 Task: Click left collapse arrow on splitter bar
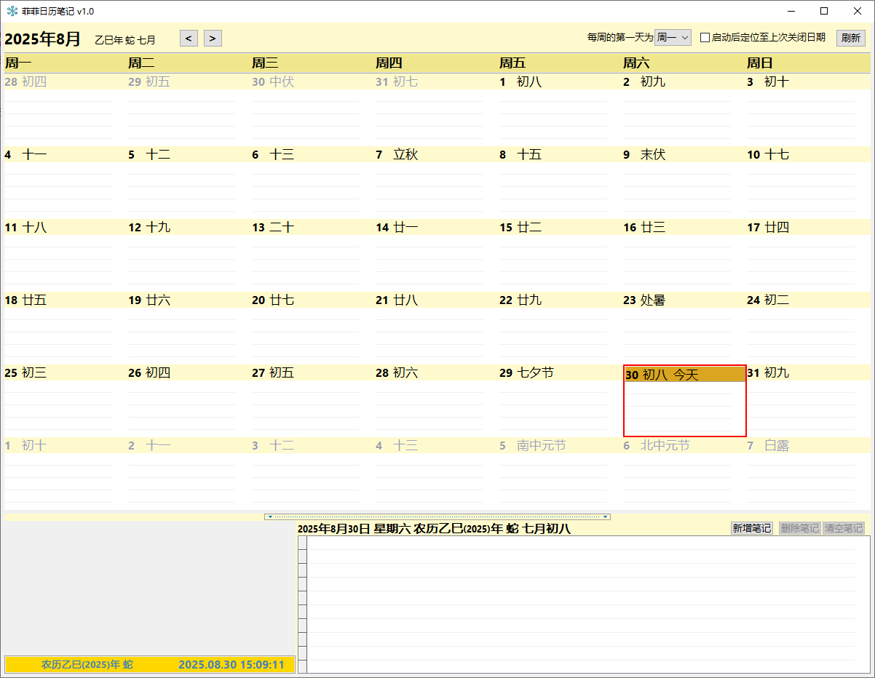pos(269,517)
